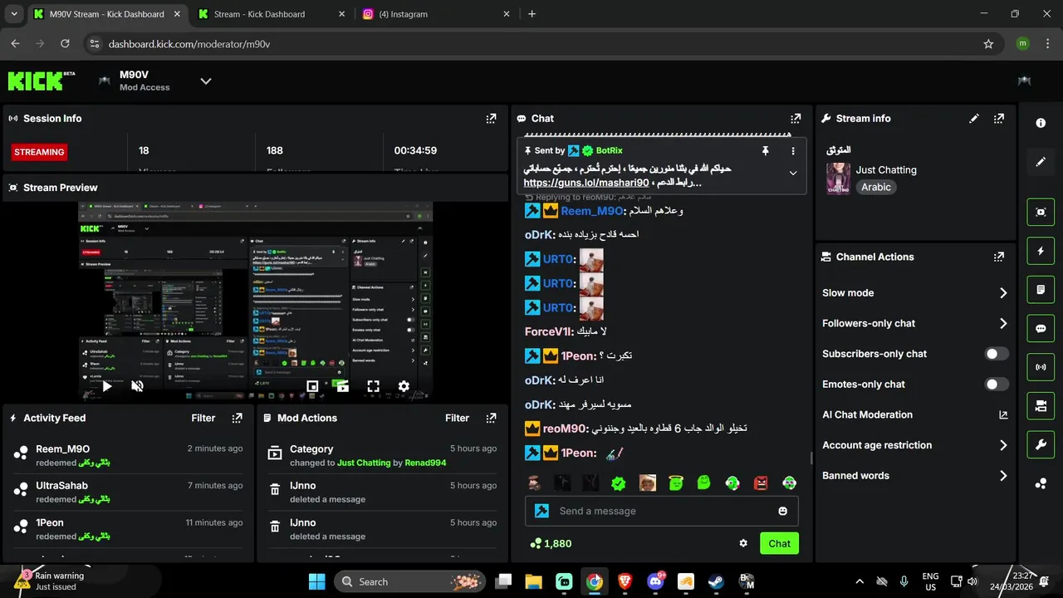Toggle Channel Actions widget in right sidebar
Screen dimensions: 1063x598
1041,406
